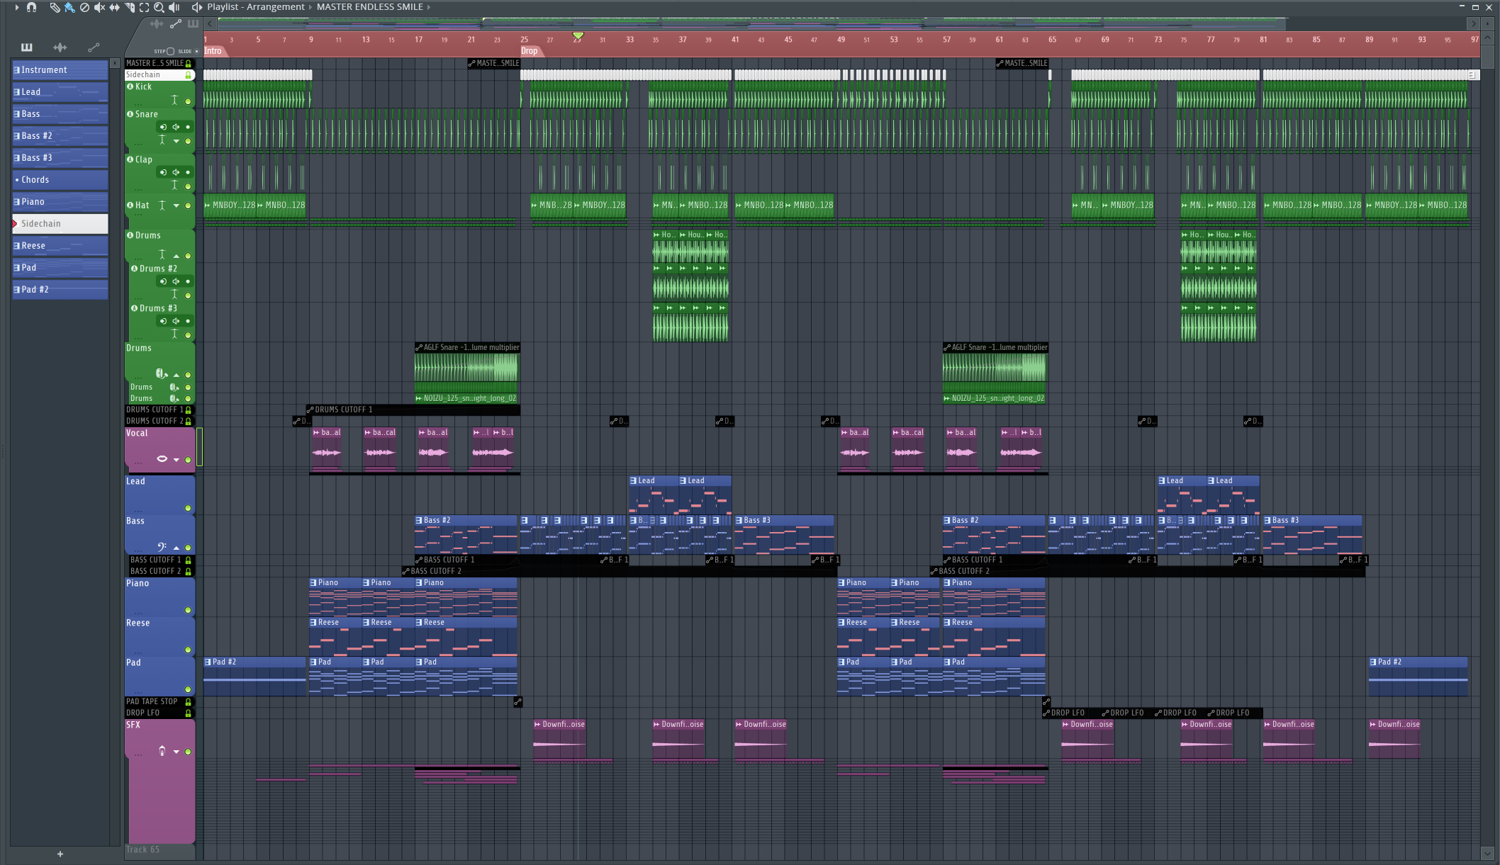
Task: Show pattern clips in picker panel
Action: 27,47
